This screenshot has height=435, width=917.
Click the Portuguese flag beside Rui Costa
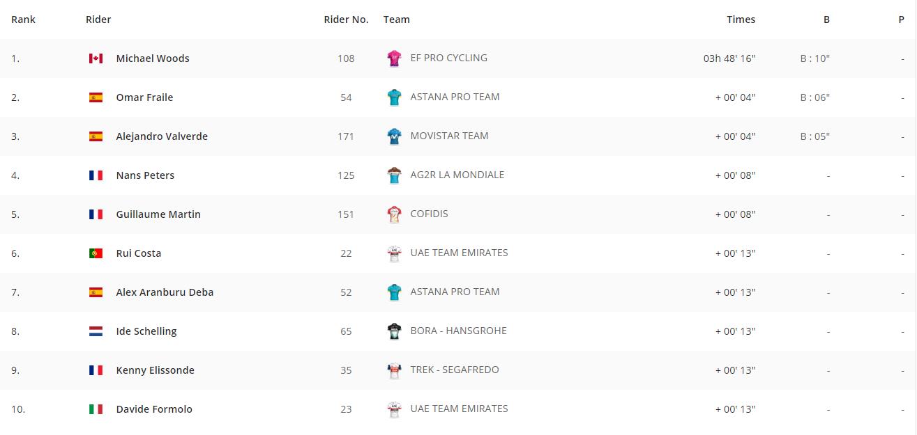pos(96,253)
